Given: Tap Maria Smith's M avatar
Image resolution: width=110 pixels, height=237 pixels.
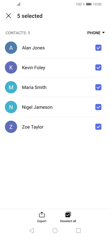Looking at the screenshot, I should pyautogui.click(x=11, y=87).
